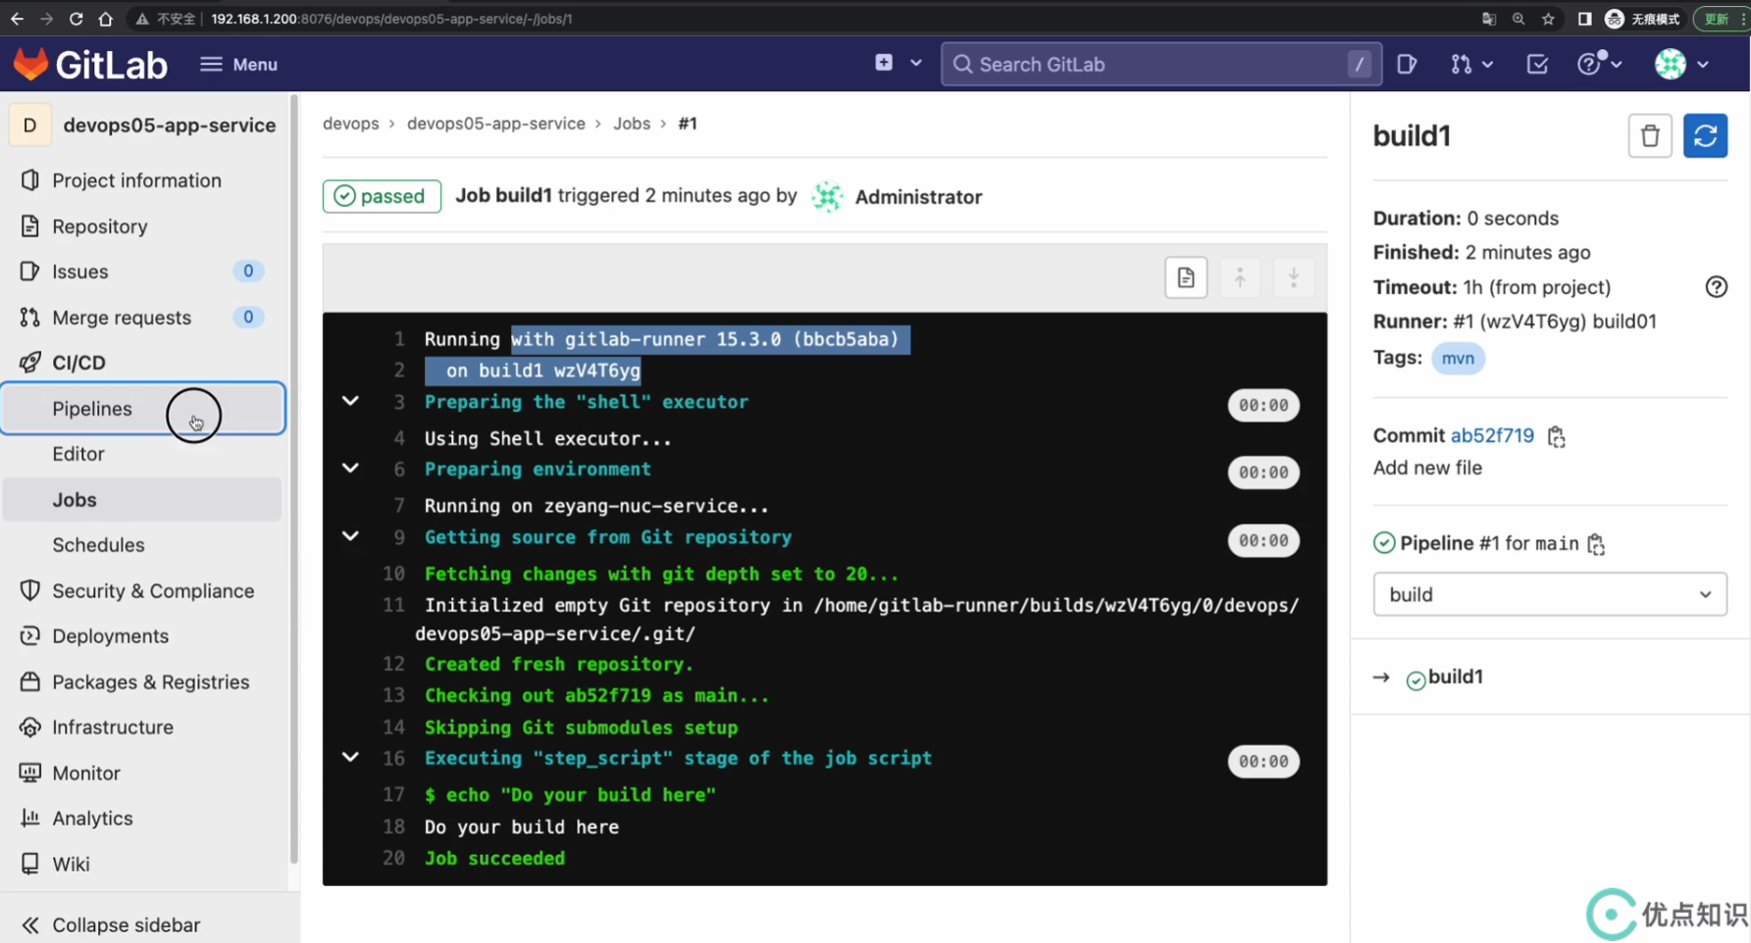This screenshot has height=943, width=1751.
Task: Retry the build1 job
Action: pyautogui.click(x=1705, y=136)
